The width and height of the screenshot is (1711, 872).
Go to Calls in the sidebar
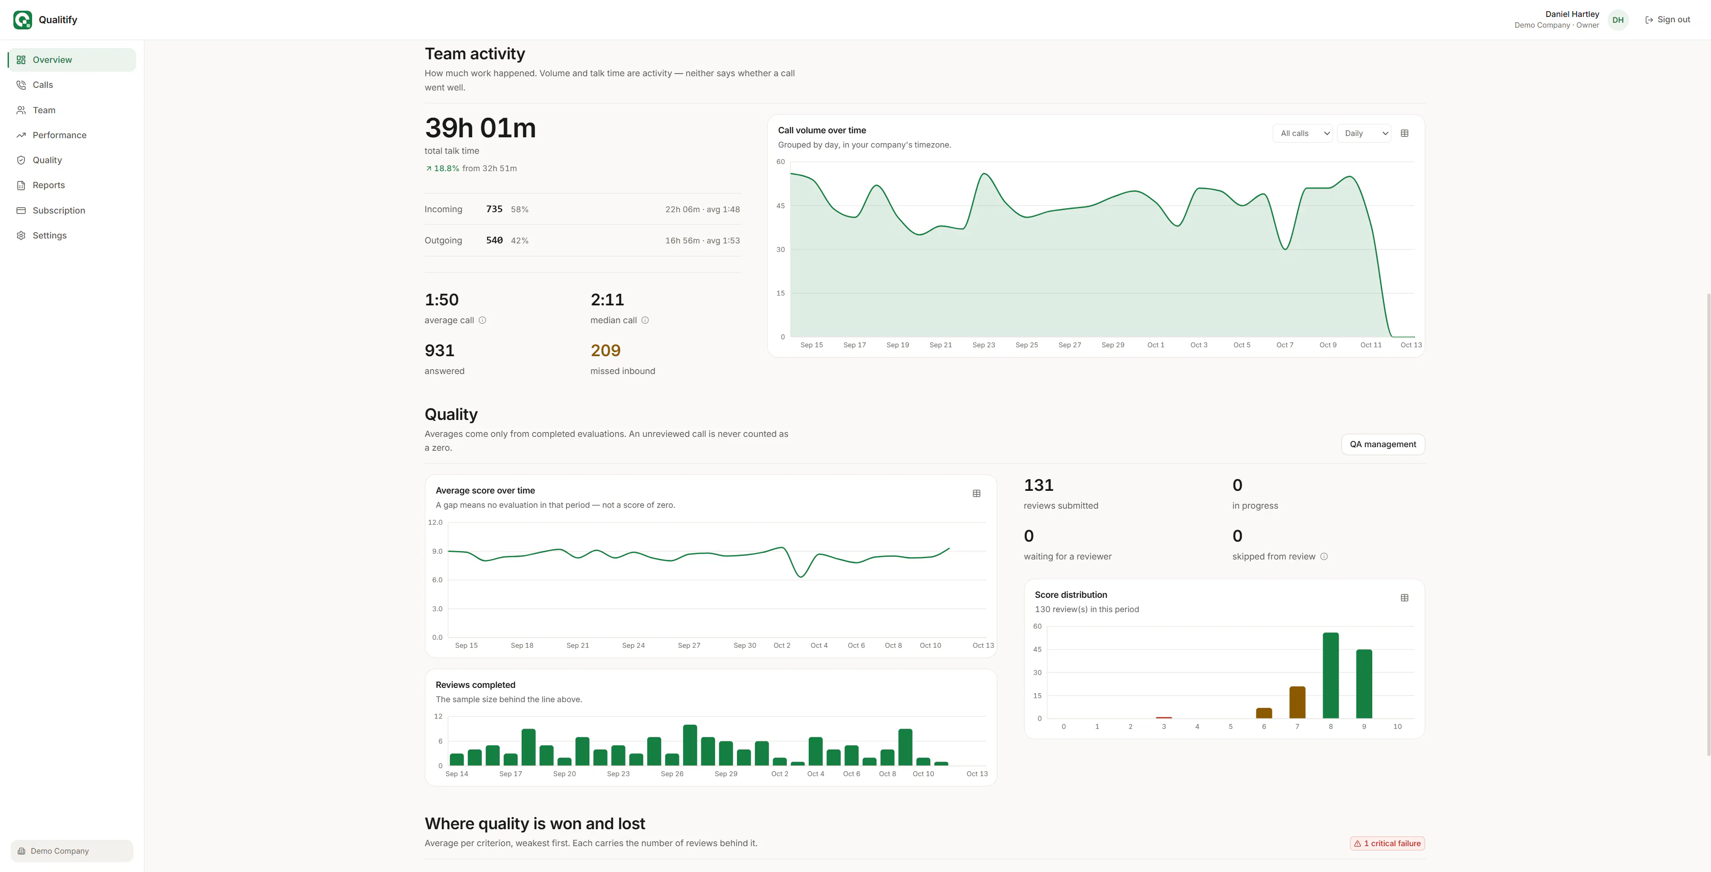(72, 85)
